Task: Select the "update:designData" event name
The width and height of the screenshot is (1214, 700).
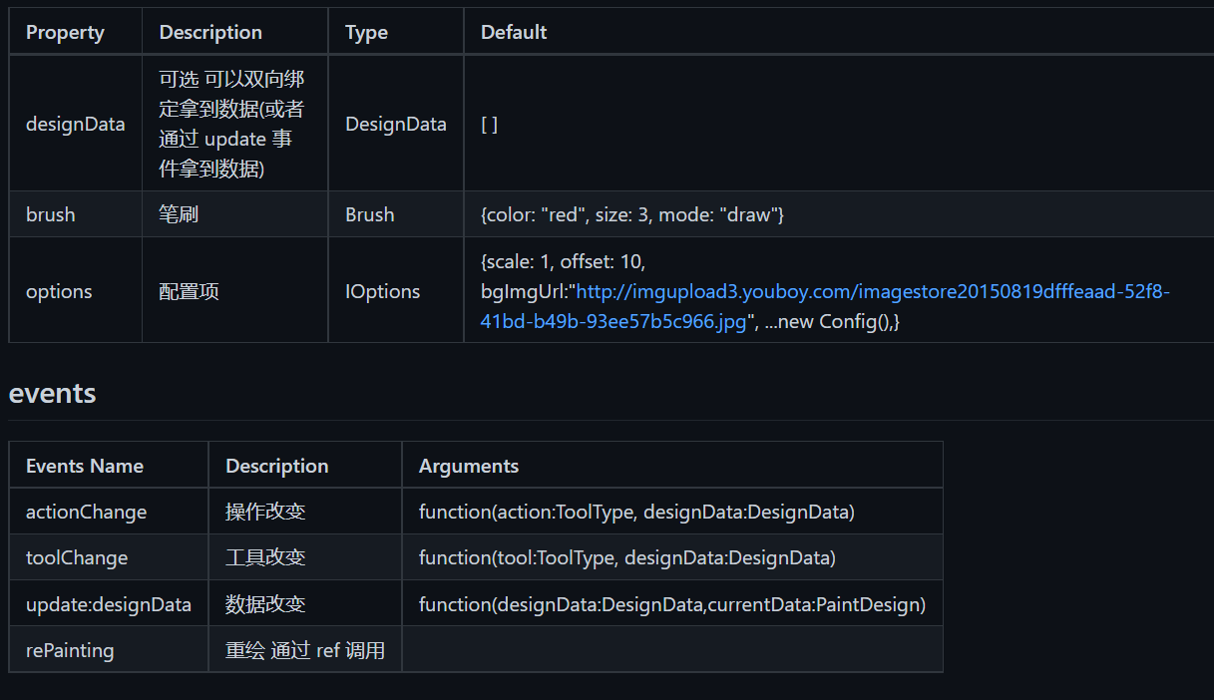Action: click(108, 604)
